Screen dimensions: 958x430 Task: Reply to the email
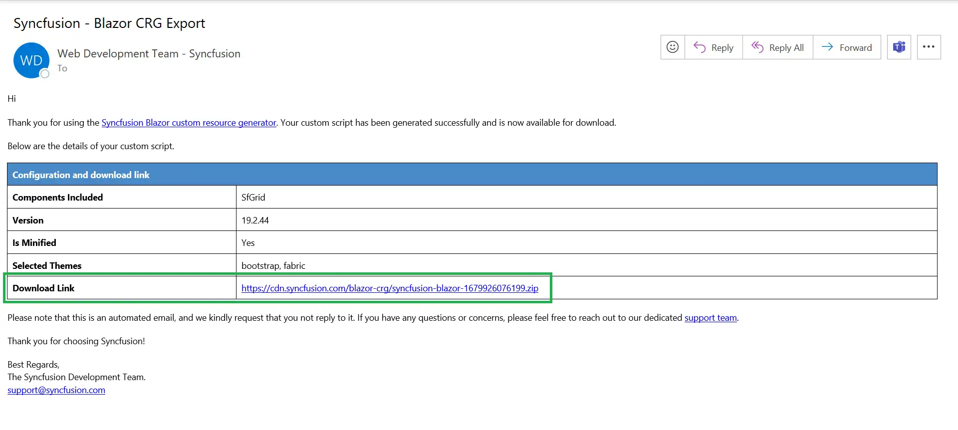(714, 47)
